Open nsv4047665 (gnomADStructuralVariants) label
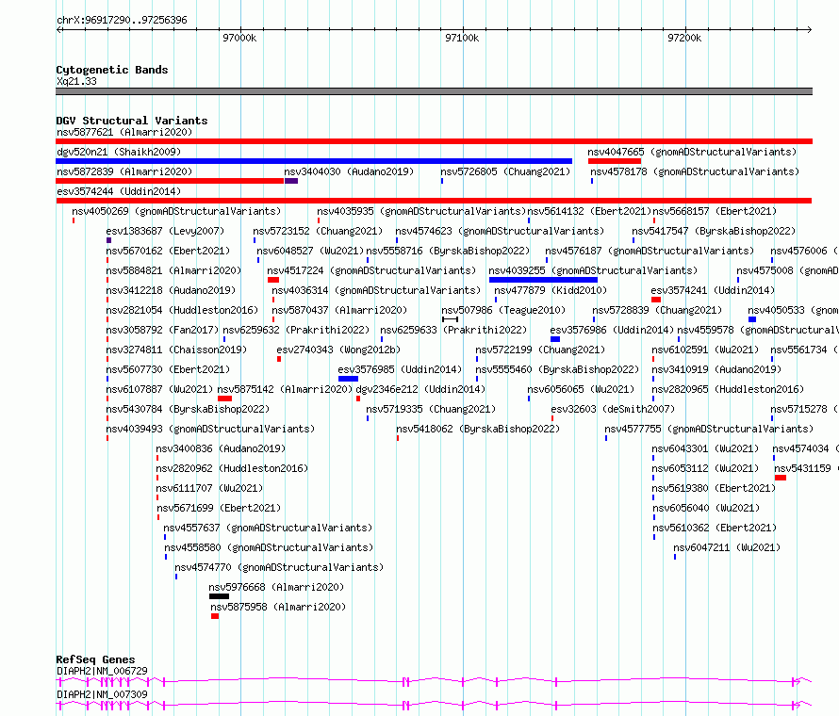The width and height of the screenshot is (839, 716). tap(692, 152)
